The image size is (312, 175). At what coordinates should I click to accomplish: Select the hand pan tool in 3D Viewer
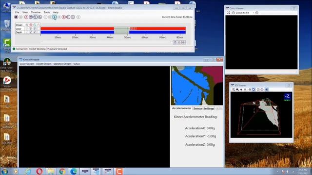250,89
